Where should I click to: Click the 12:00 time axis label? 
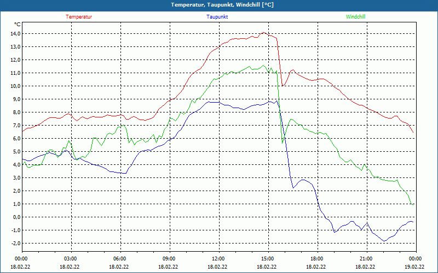pyautogui.click(x=219, y=259)
